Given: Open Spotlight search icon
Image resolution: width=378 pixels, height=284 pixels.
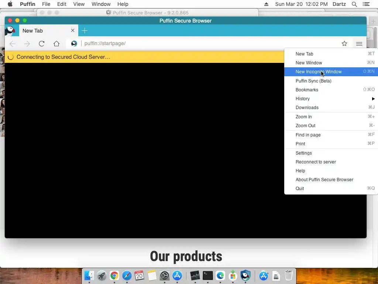Looking at the screenshot, I should [x=354, y=4].
